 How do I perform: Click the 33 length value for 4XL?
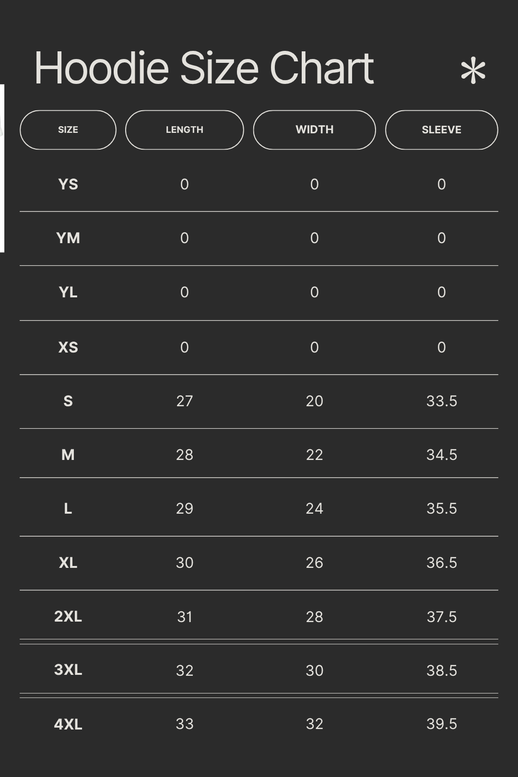pos(185,724)
